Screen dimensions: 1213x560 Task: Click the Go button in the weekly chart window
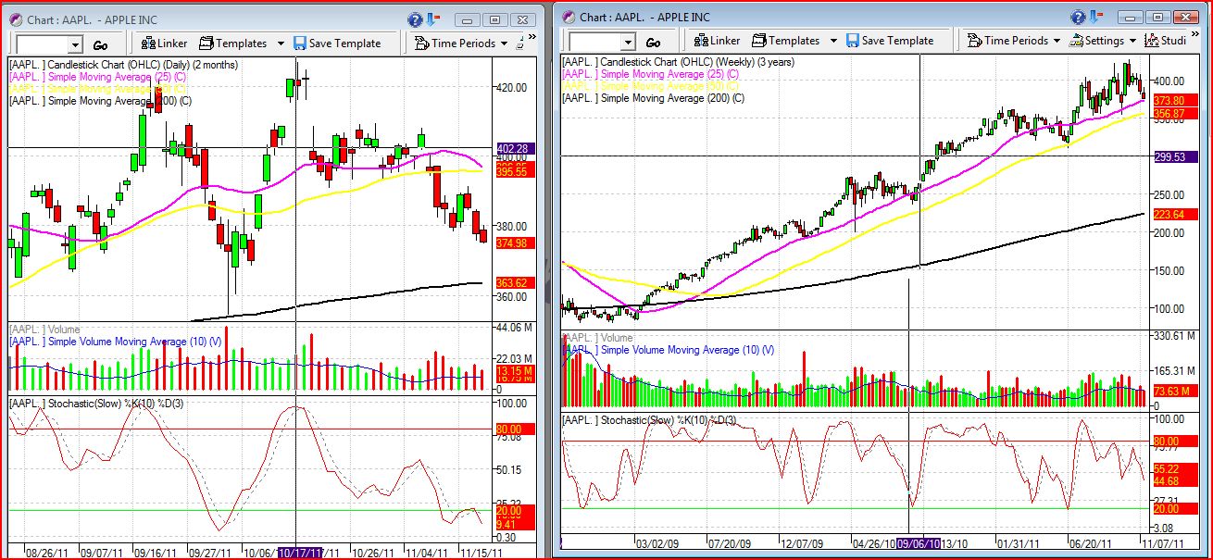click(x=653, y=43)
